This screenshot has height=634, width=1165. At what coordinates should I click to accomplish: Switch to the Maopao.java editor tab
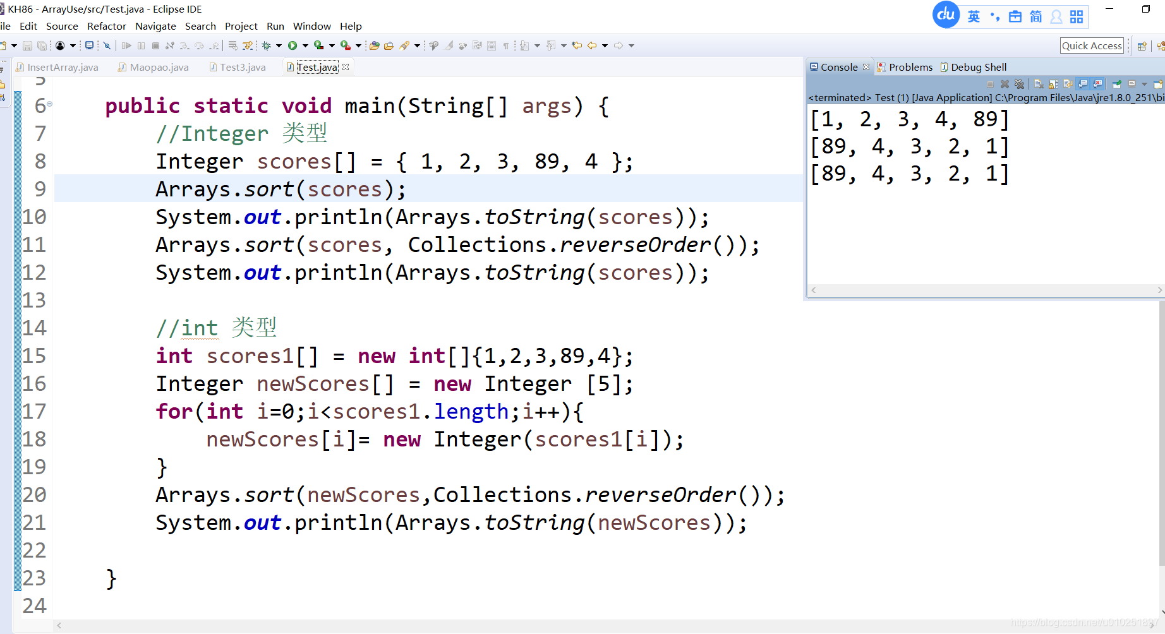(159, 67)
